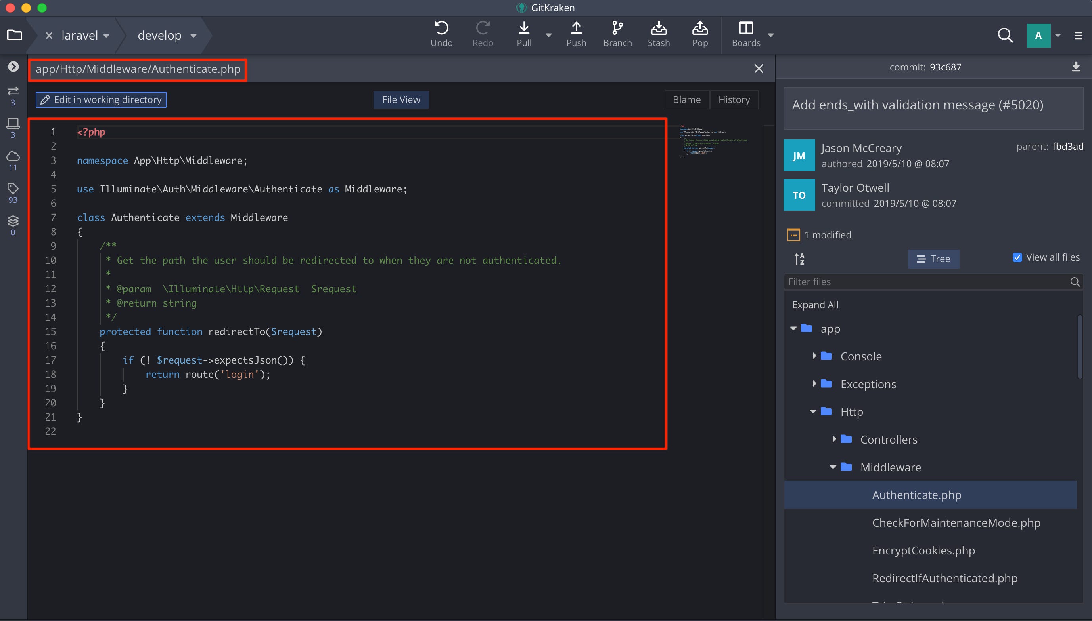Image resolution: width=1092 pixels, height=621 pixels.
Task: Click the Search icon top right
Action: coord(1004,35)
